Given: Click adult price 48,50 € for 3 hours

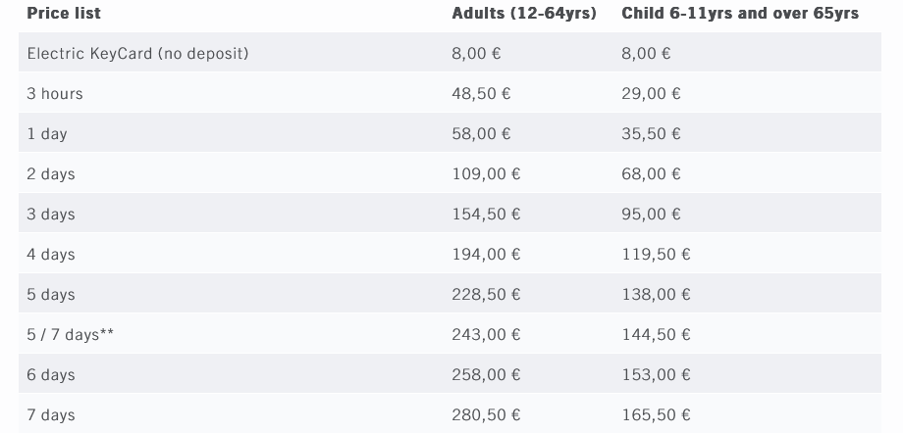Looking at the screenshot, I should tap(481, 94).
